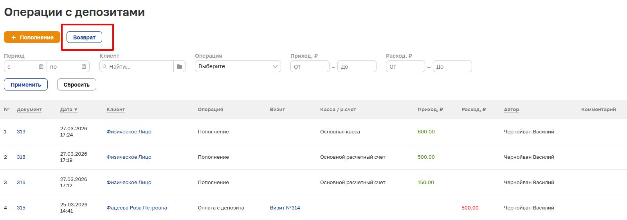Focus the Приход minimum От field

310,67
